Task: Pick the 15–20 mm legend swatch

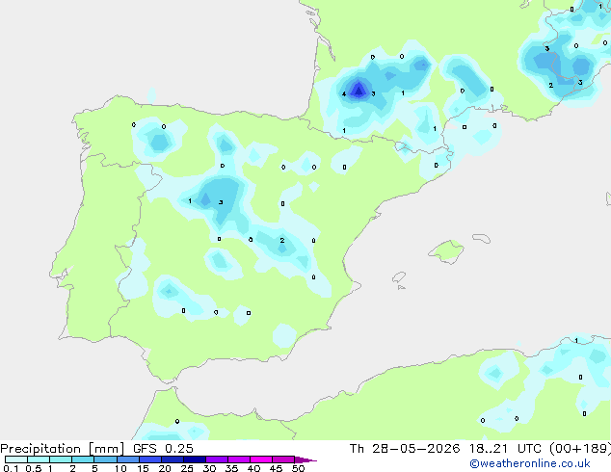Action: pyautogui.click(x=150, y=459)
